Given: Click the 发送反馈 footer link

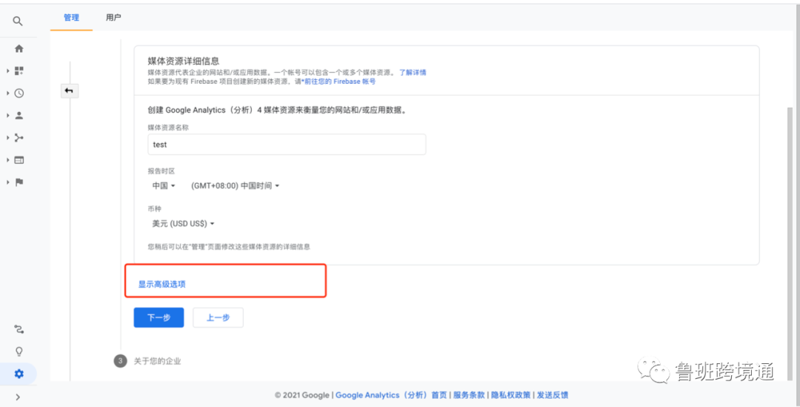Looking at the screenshot, I should pyautogui.click(x=553, y=394).
